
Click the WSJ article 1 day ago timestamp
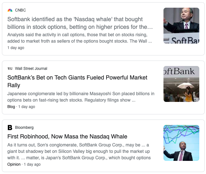[27, 107]
